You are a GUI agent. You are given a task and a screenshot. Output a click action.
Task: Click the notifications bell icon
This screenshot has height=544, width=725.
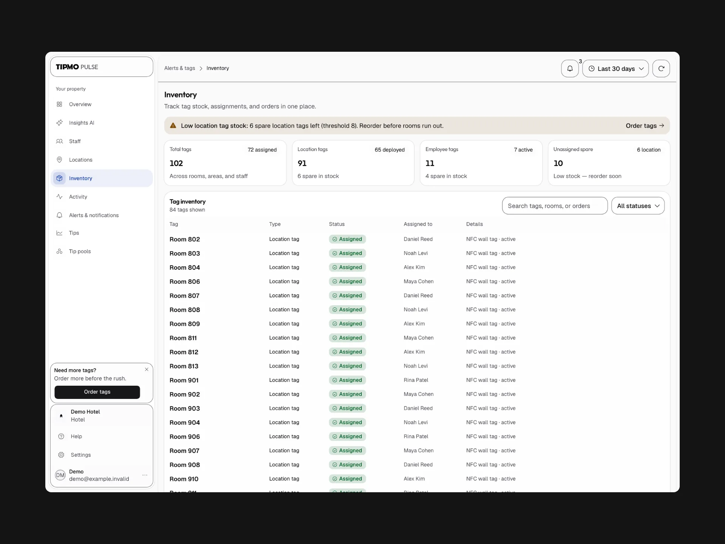(x=570, y=68)
